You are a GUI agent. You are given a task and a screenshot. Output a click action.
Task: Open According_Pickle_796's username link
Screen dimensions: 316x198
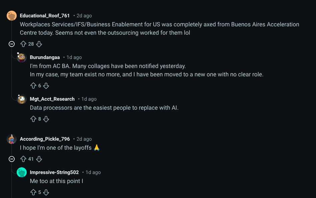tap(45, 139)
